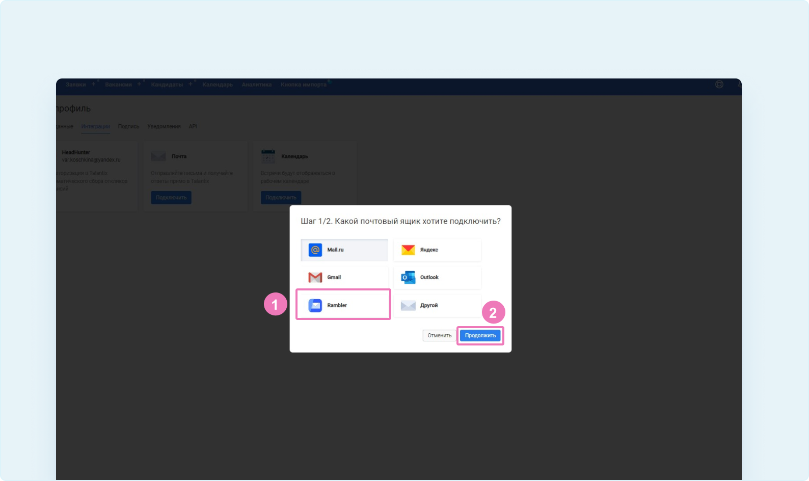Choose the Другой mailbox option
The image size is (809, 481).
(x=437, y=305)
